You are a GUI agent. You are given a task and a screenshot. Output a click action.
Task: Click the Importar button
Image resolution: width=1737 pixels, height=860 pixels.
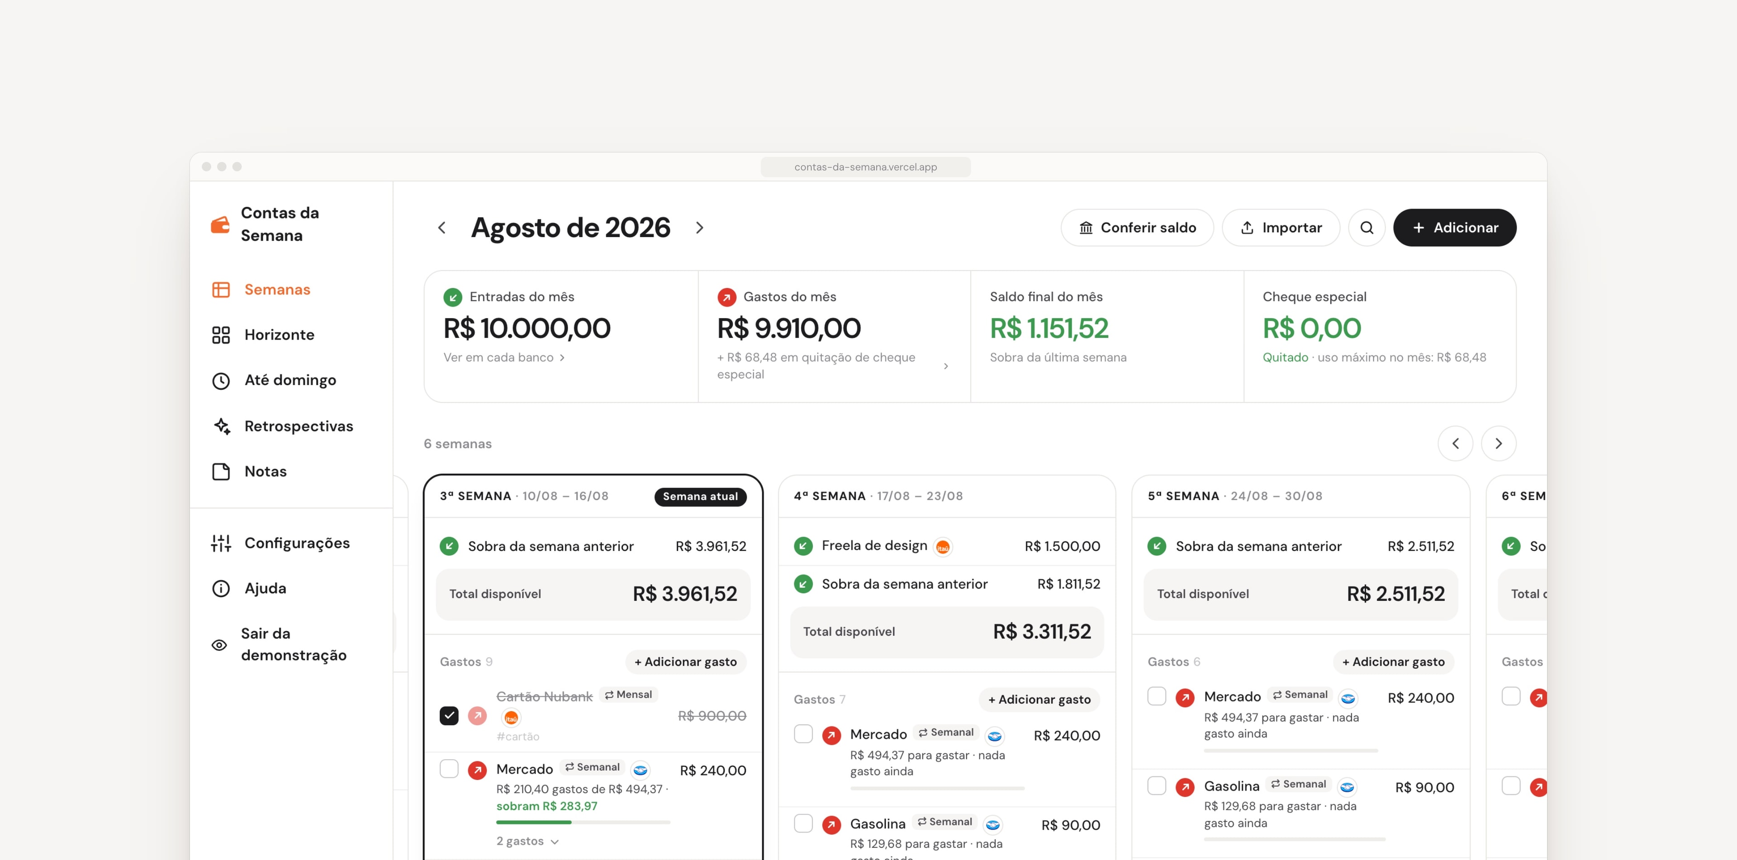coord(1281,227)
